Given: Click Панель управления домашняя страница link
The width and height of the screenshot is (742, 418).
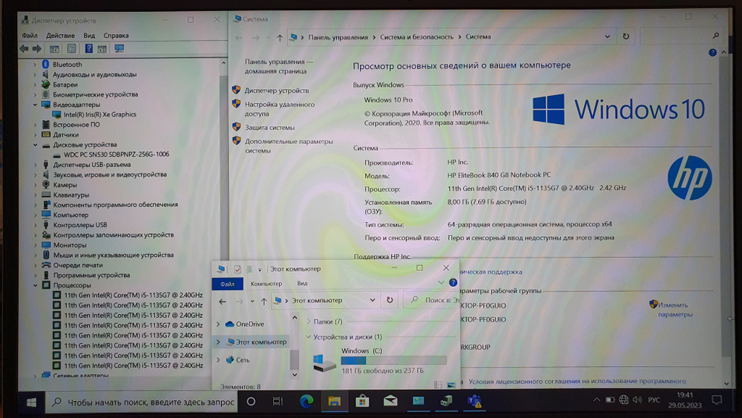Looking at the screenshot, I should [x=278, y=66].
